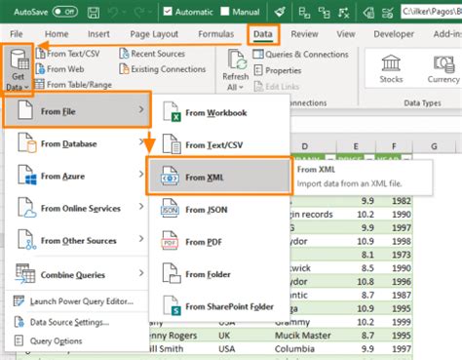The width and height of the screenshot is (462, 360).
Task: Open the File tab
Action: (17, 34)
